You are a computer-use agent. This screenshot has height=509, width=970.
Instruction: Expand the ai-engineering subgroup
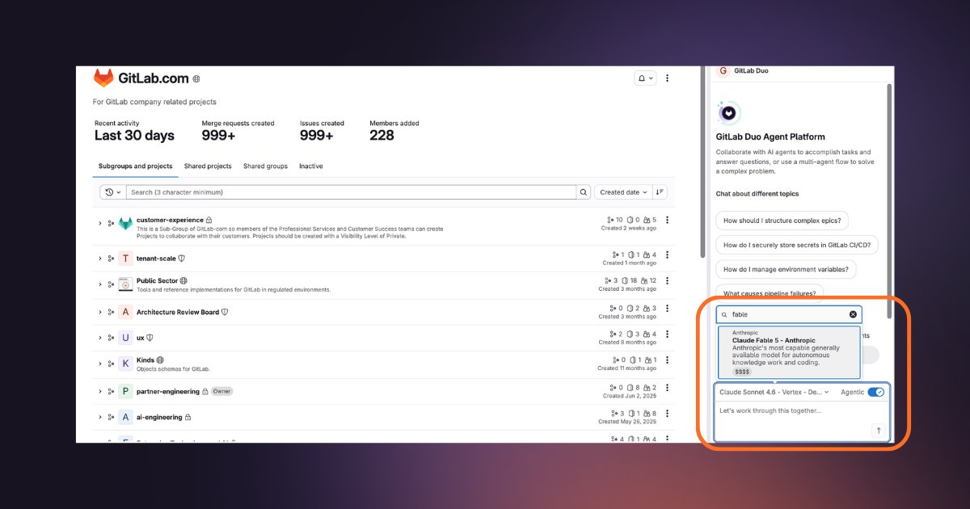coord(100,417)
